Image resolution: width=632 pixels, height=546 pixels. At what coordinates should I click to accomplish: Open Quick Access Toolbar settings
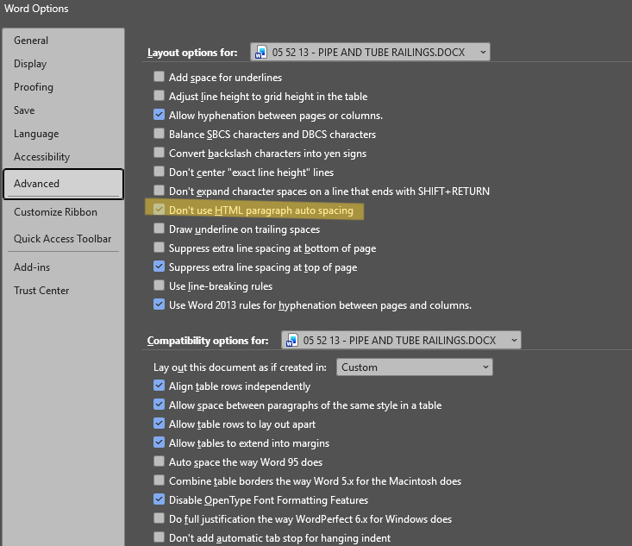(62, 239)
